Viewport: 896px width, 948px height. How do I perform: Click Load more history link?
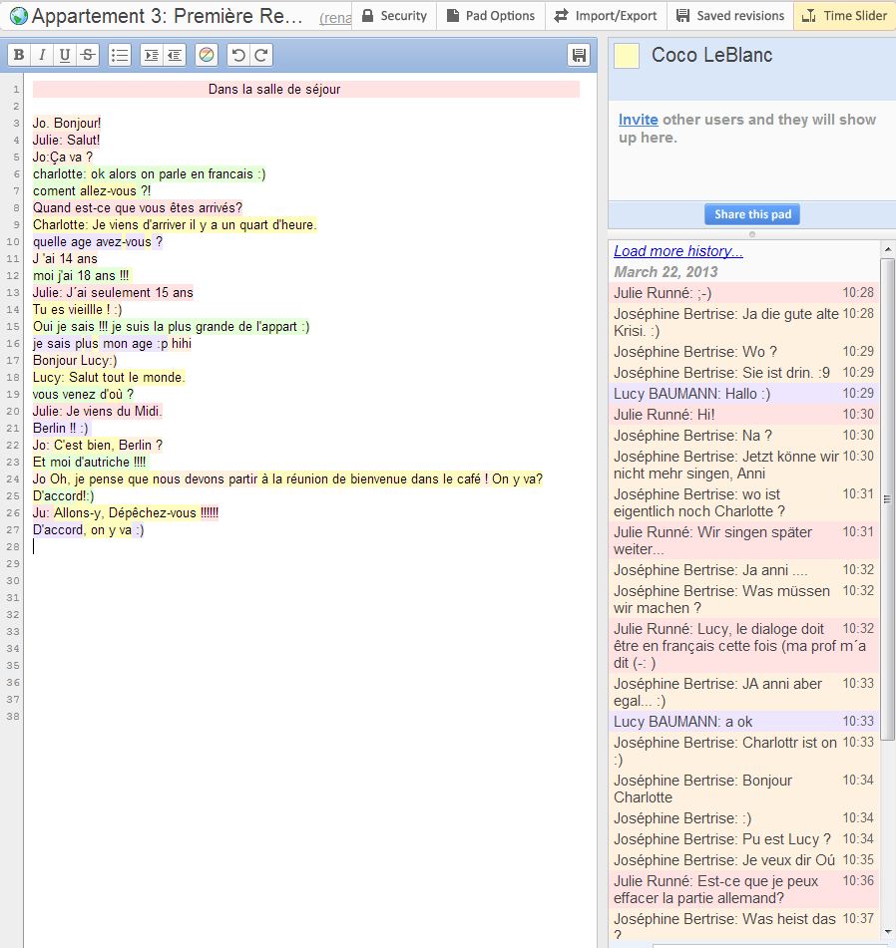click(678, 251)
